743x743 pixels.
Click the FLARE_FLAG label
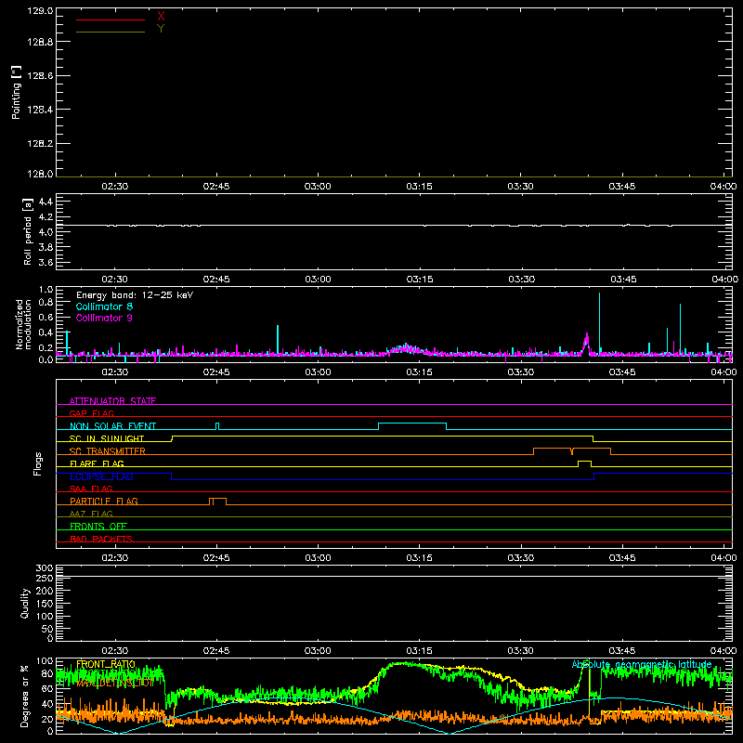point(97,463)
